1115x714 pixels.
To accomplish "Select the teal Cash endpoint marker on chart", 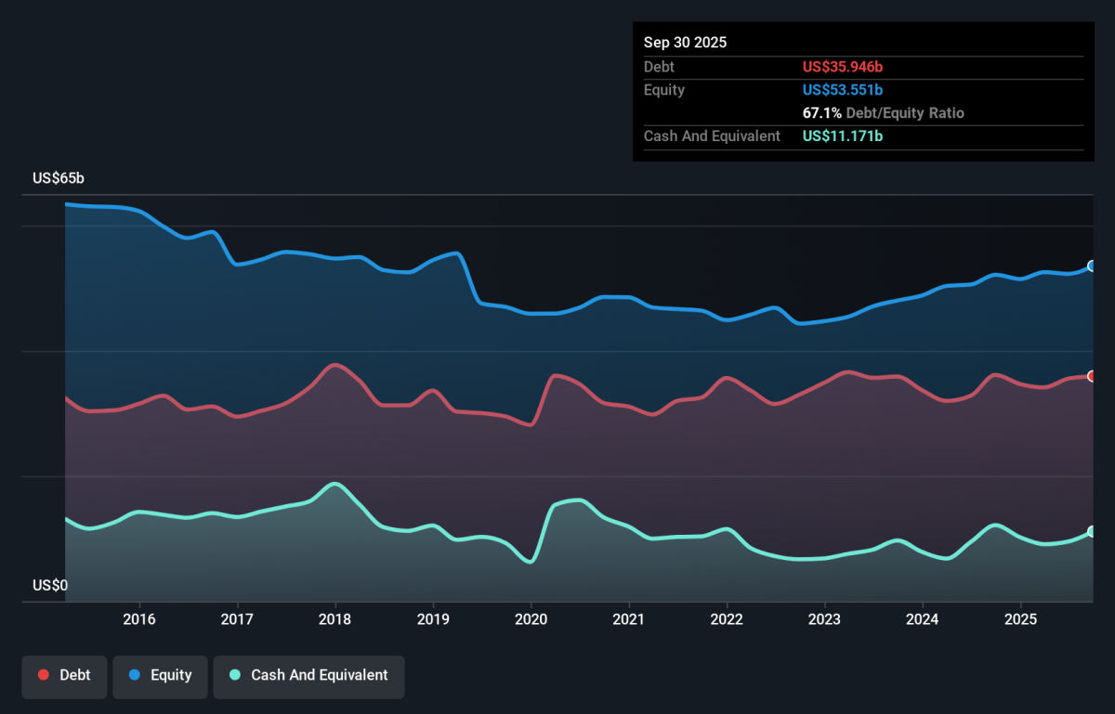I will (x=1092, y=532).
